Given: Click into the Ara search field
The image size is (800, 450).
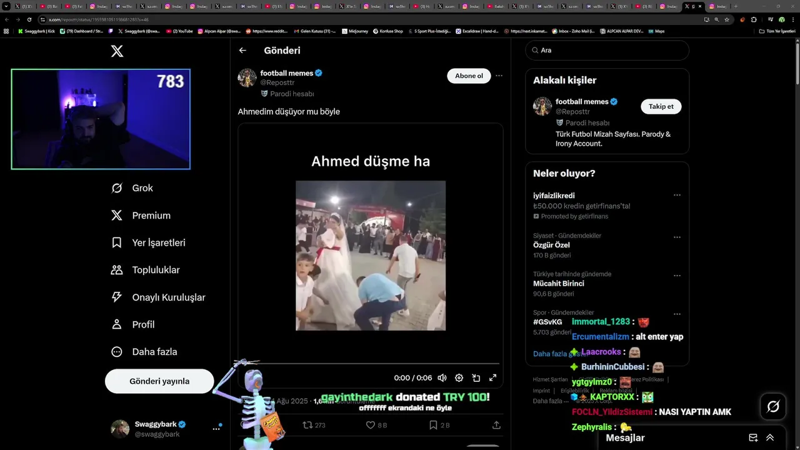Looking at the screenshot, I should click(x=607, y=50).
